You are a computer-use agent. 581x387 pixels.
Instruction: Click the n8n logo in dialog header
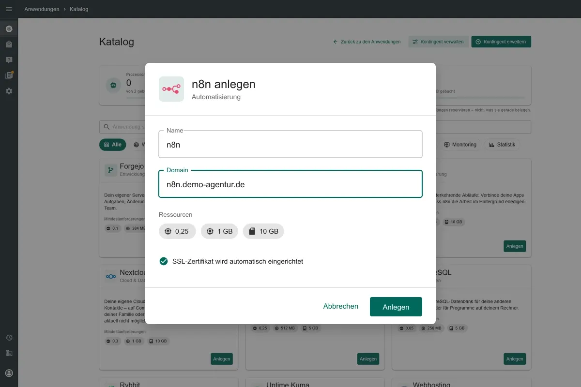pyautogui.click(x=171, y=89)
